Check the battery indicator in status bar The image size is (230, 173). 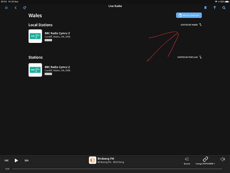pyautogui.click(x=227, y=2)
